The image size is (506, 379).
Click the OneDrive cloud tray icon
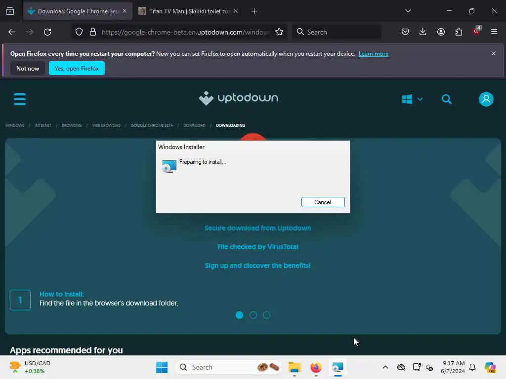click(x=401, y=367)
